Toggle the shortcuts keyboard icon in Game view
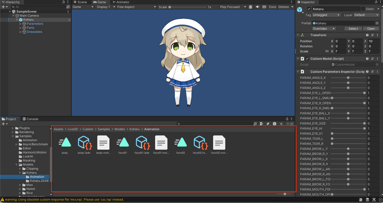This screenshot has height=203, width=383. [x=264, y=7]
